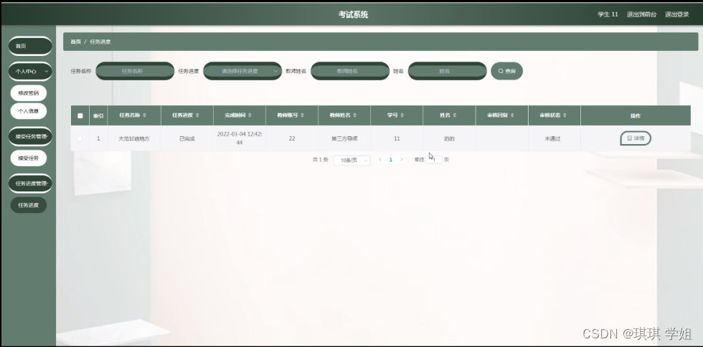Click the 未通过 review status cell
Image resolution: width=703 pixels, height=347 pixels.
click(x=553, y=138)
